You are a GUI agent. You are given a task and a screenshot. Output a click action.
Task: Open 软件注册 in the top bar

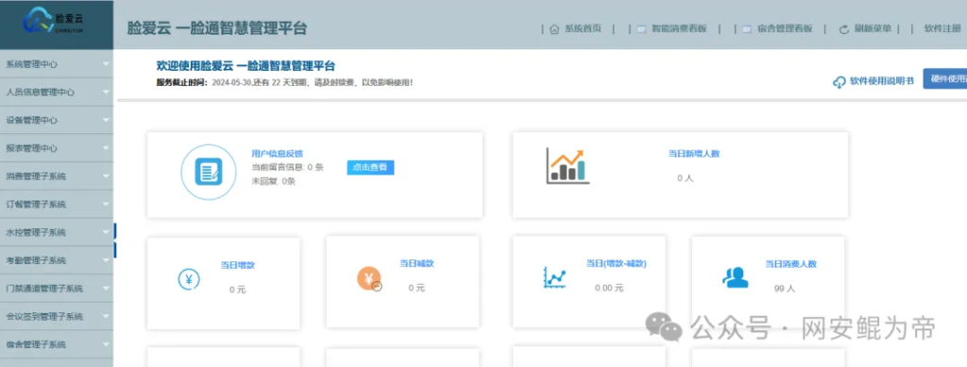[x=942, y=28]
